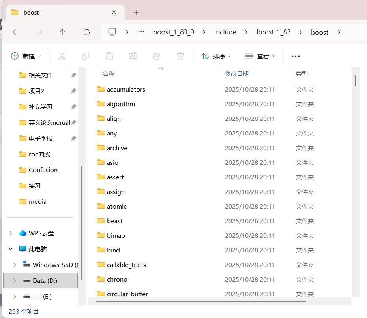Navigate to include in breadcrumb
Screen dimensions: 367x318
[225, 32]
